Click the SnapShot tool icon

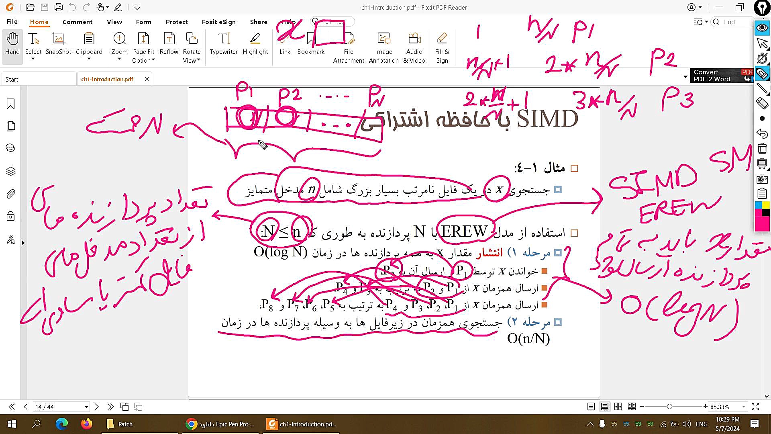[59, 39]
